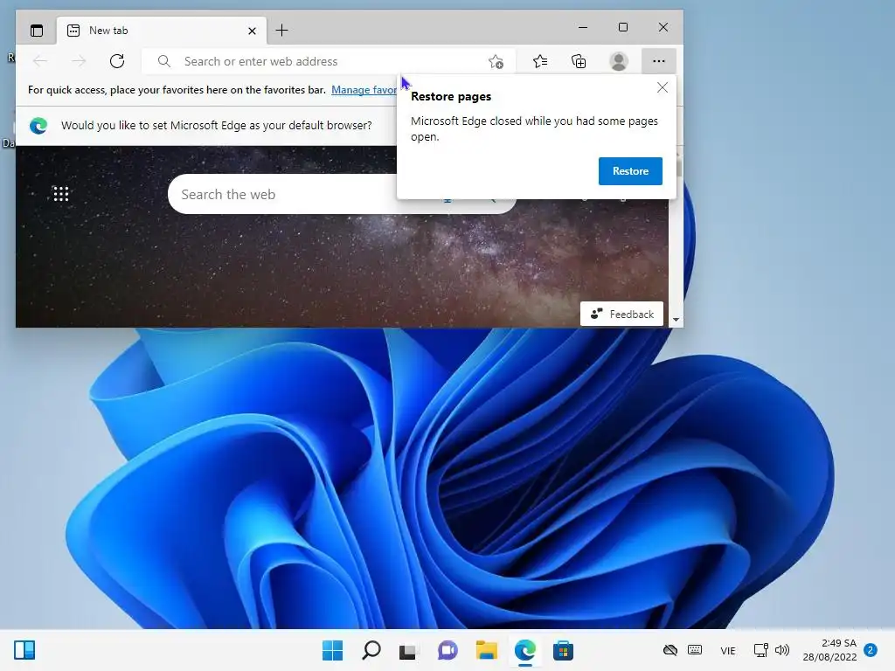Open the Collections icon
The width and height of the screenshot is (895, 671).
(579, 61)
